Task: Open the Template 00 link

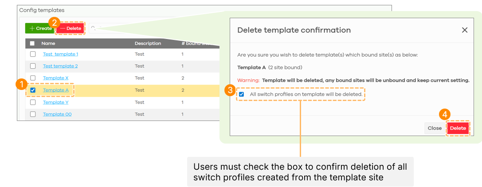Action: (x=57, y=114)
